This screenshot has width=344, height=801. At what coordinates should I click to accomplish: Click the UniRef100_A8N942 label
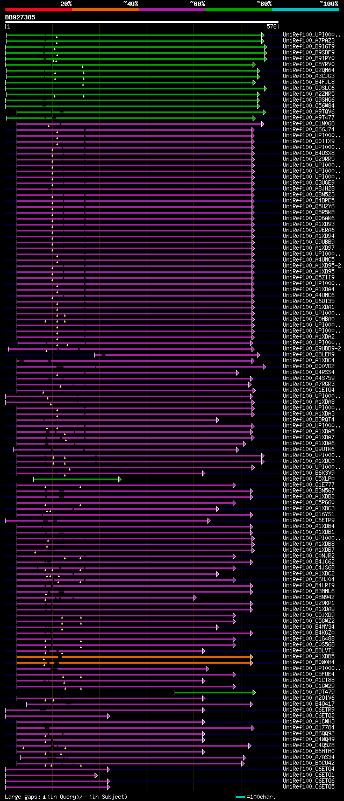pos(309,597)
